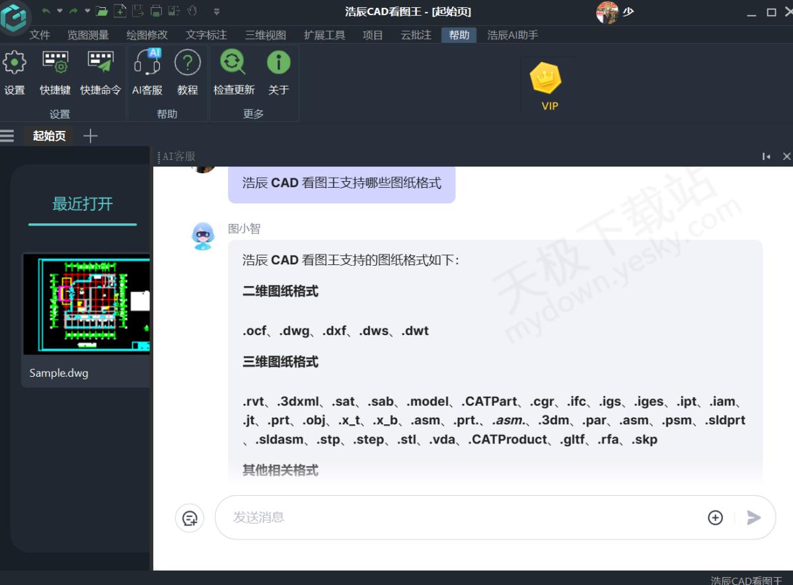Click the 快捷键 shortcut keys icon

pos(56,63)
